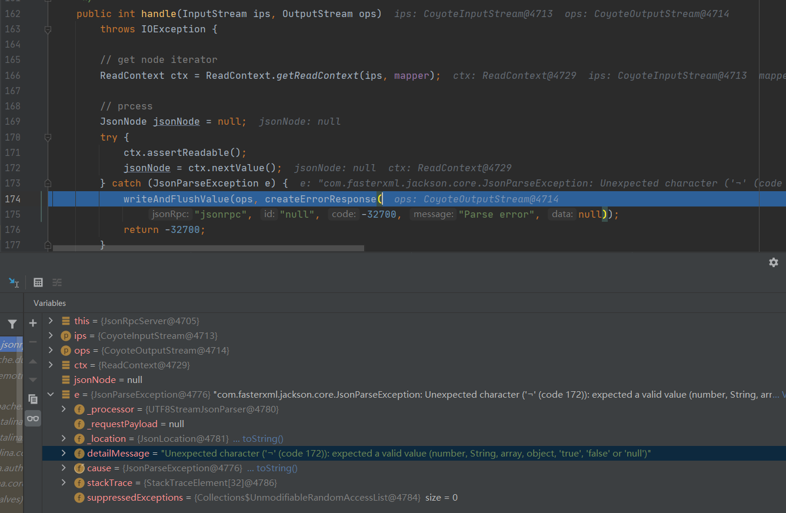
Task: Toggle code folding marker at line 163
Action: 48,29
